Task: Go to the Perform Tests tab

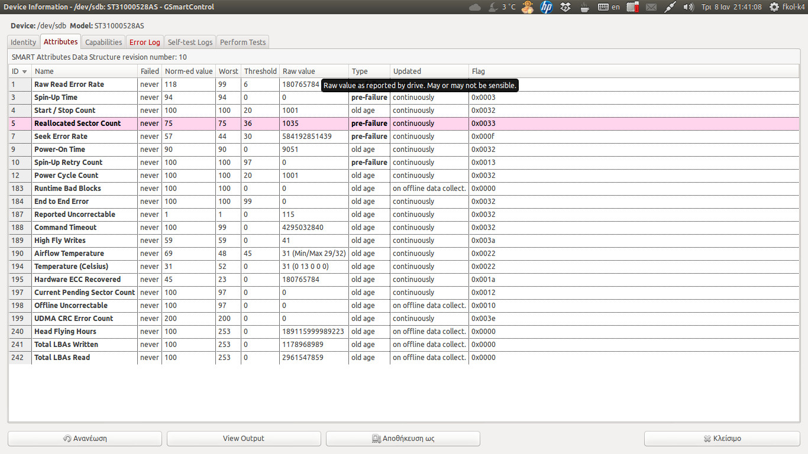Action: pyautogui.click(x=243, y=42)
